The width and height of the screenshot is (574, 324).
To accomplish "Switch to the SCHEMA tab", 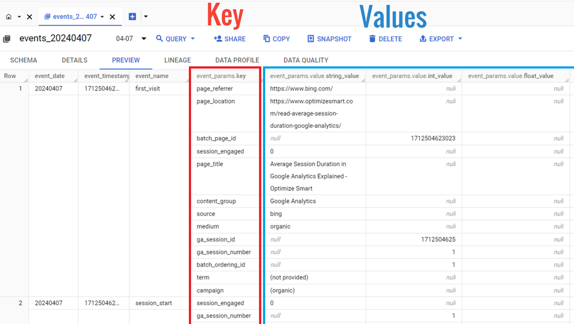I will [x=24, y=60].
